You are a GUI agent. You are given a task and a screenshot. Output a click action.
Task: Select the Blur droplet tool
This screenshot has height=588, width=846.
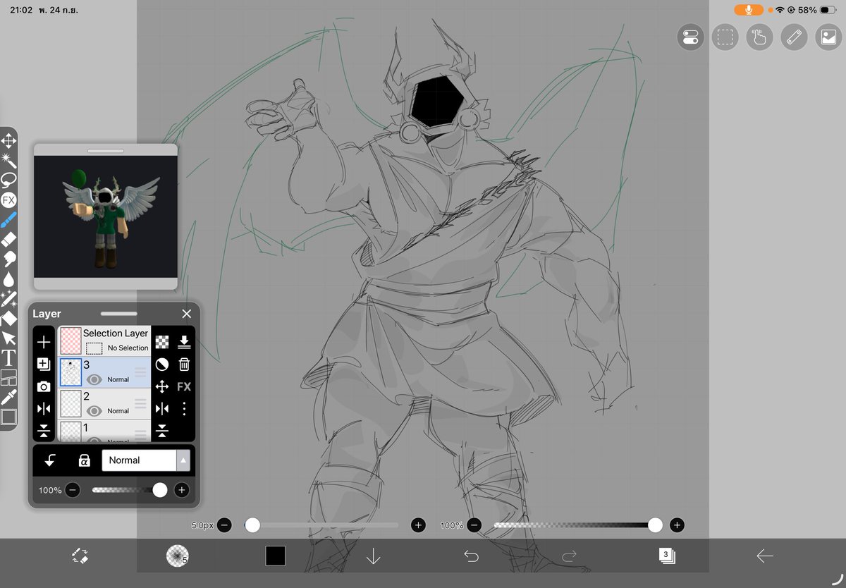8,279
